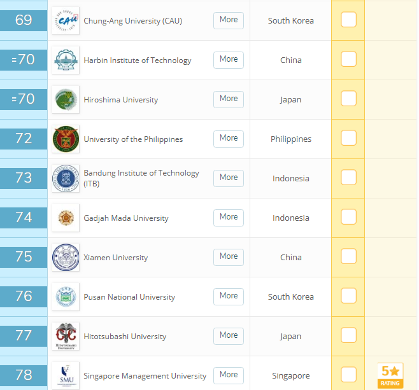Image resolution: width=419 pixels, height=390 pixels.
Task: Click Singapore Management University name
Action: coord(145,376)
